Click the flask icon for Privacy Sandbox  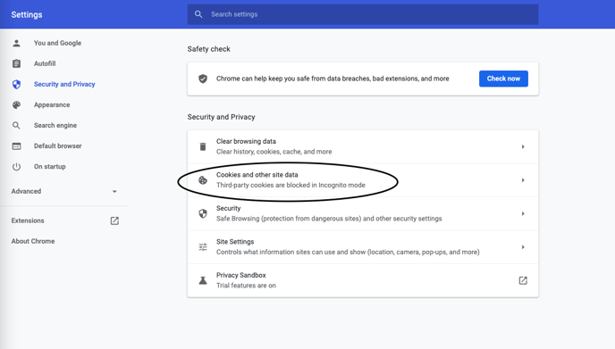(203, 280)
